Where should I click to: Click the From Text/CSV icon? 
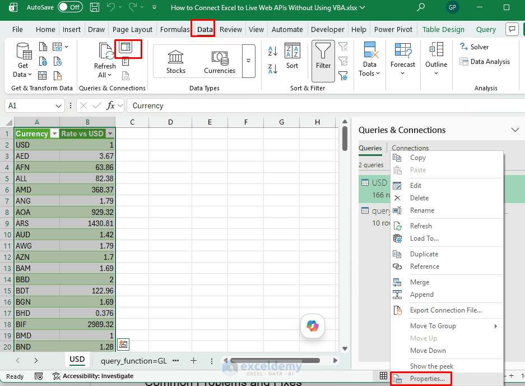click(x=43, y=47)
